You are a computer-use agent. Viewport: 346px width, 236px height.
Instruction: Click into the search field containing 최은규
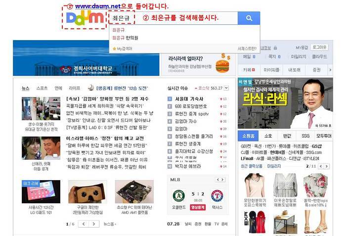pos(173,18)
